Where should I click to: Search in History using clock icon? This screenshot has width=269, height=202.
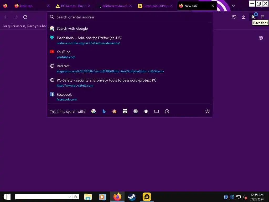(167, 111)
